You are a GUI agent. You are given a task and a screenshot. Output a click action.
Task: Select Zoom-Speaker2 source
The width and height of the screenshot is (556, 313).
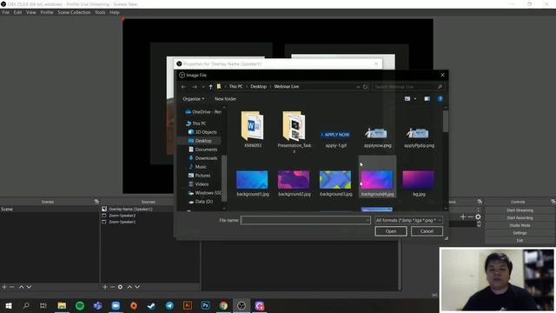122,216
